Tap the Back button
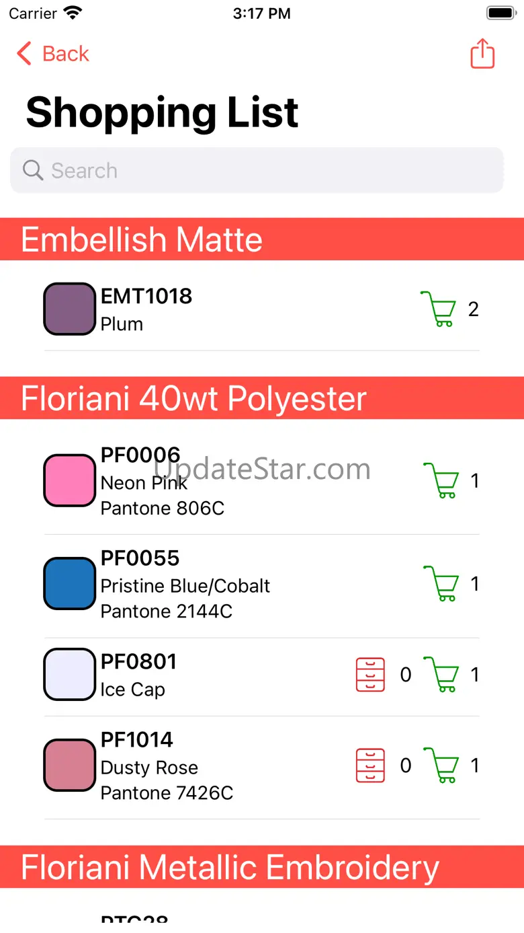The height and width of the screenshot is (933, 524). tap(53, 54)
